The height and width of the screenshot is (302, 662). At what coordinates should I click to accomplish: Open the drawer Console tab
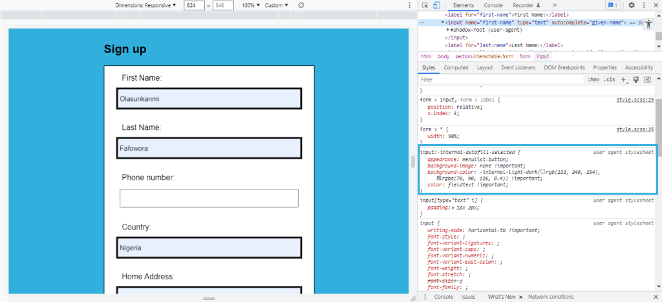tap(443, 297)
